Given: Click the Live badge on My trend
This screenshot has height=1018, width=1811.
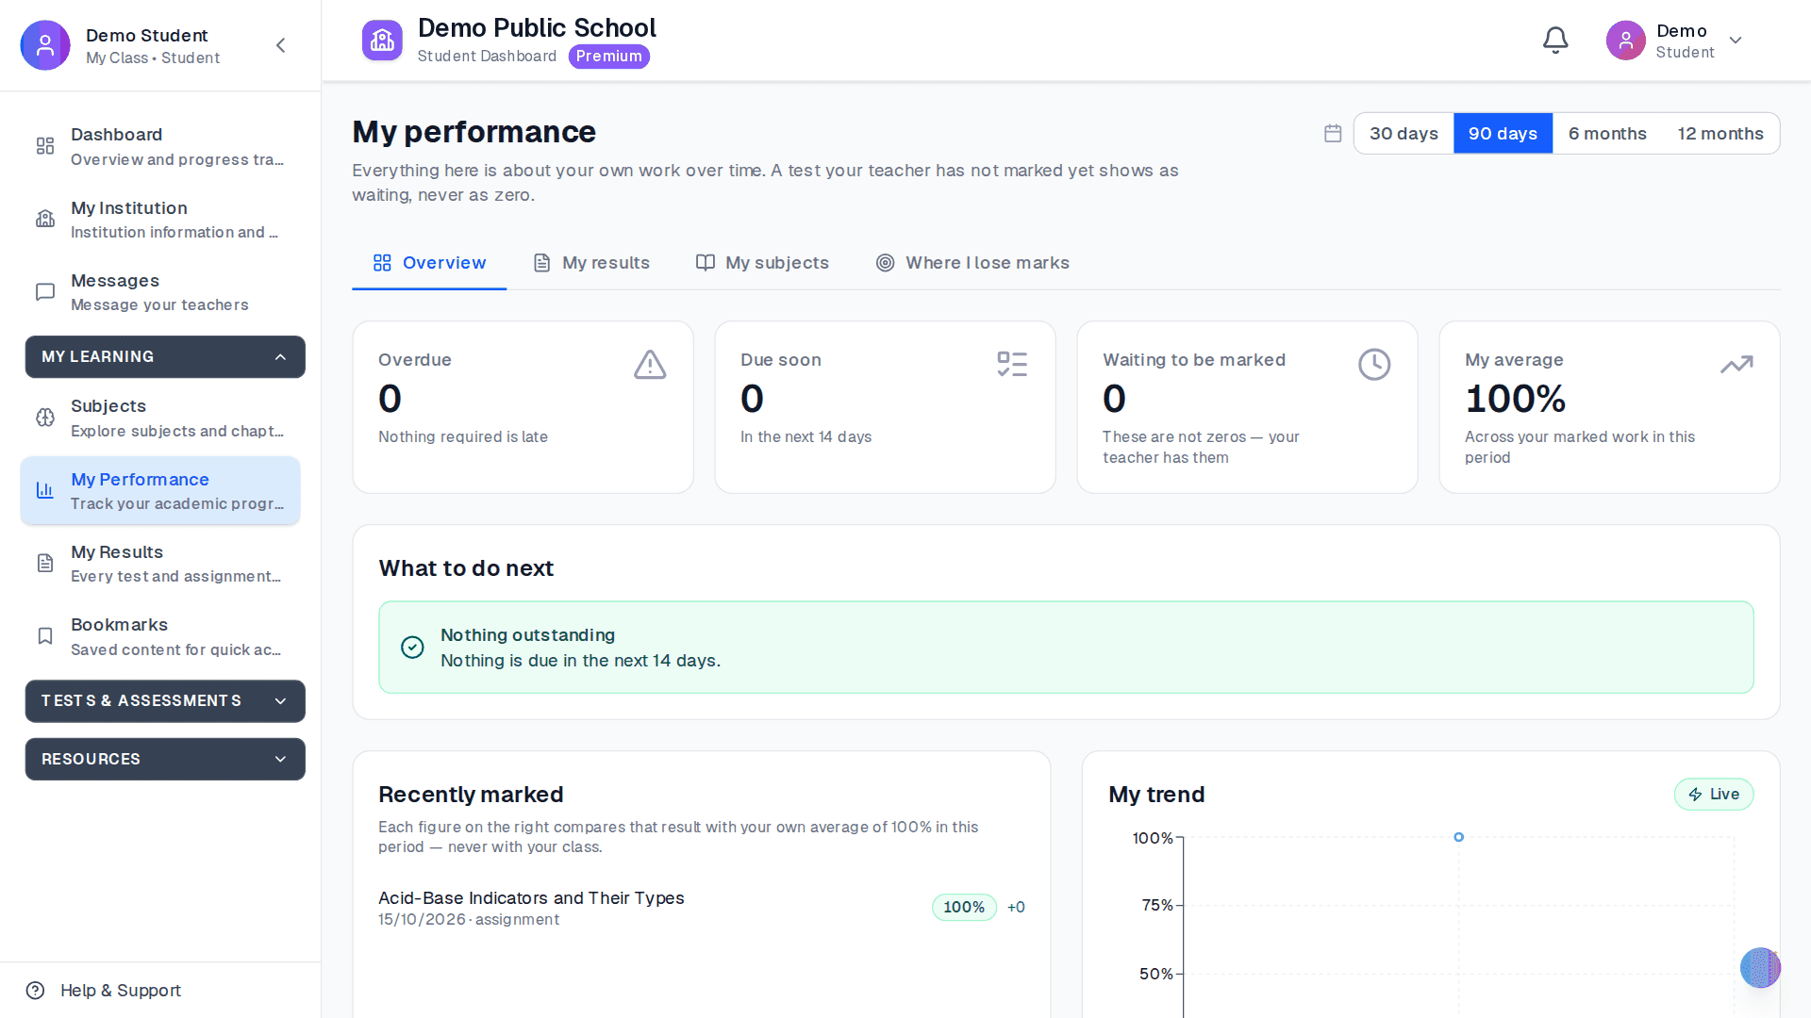Looking at the screenshot, I should [x=1714, y=795].
